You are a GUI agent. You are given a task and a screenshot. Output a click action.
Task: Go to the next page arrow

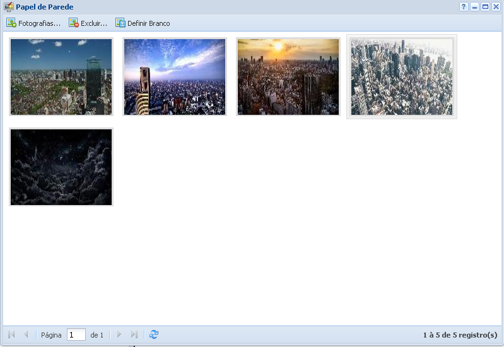119,334
